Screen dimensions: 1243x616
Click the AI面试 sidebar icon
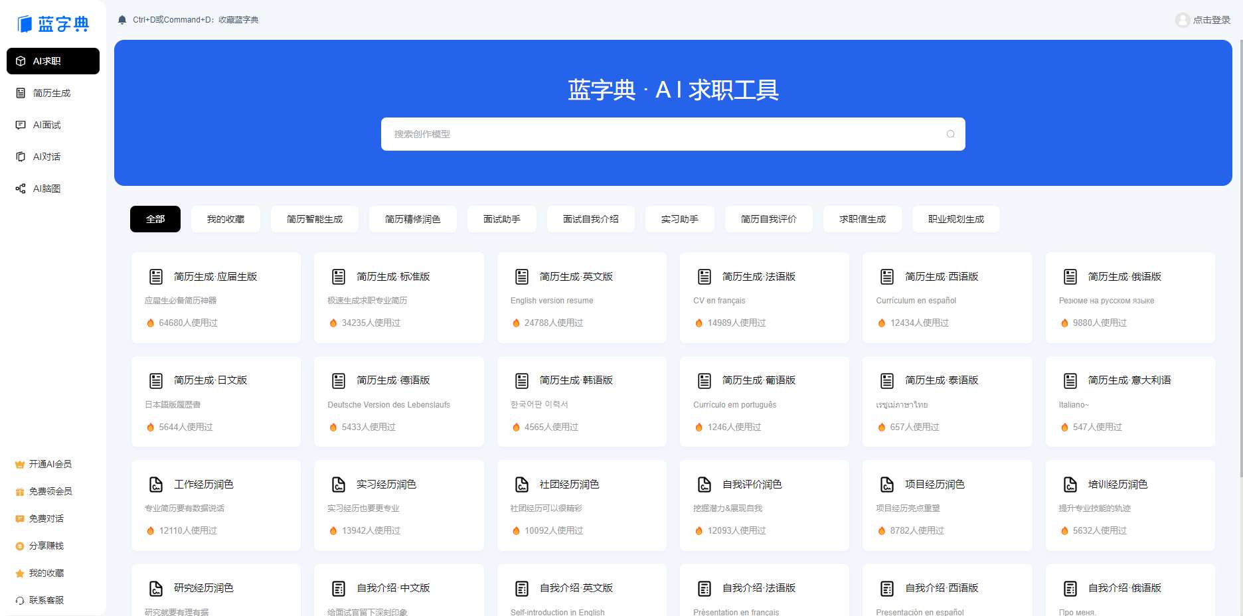pyautogui.click(x=21, y=125)
